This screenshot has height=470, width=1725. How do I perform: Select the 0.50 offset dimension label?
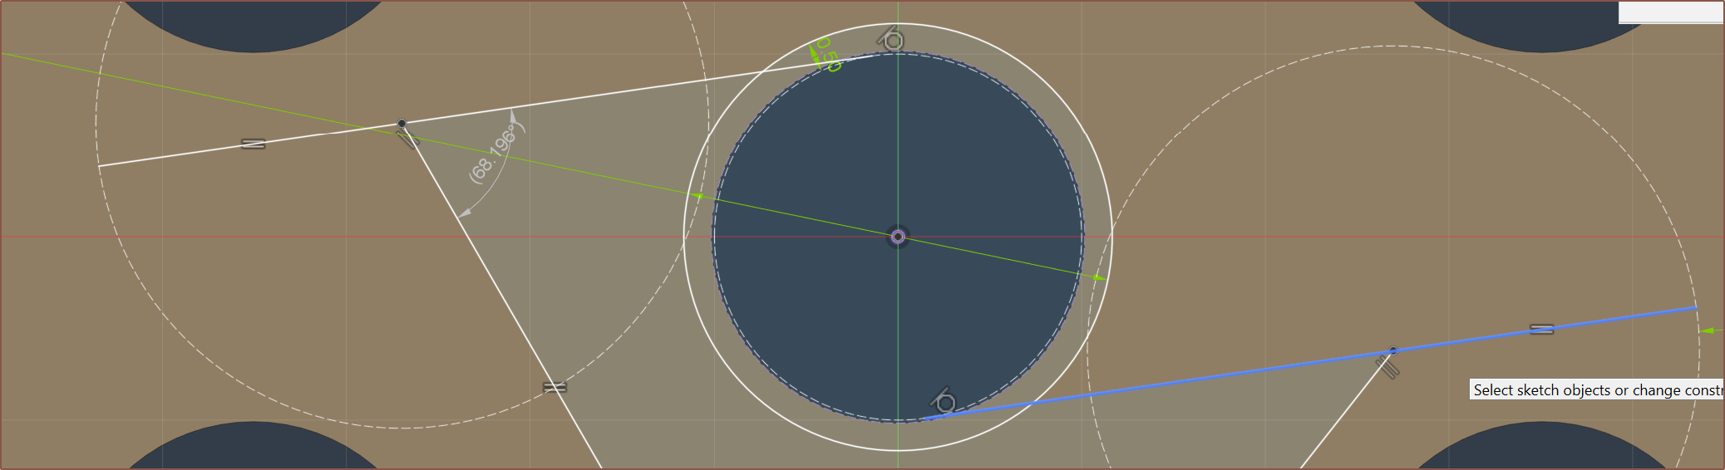point(828,54)
